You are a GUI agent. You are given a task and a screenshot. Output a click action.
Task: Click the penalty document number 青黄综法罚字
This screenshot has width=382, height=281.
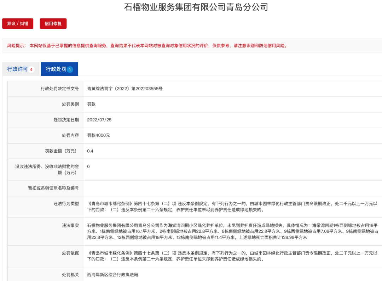(x=125, y=89)
